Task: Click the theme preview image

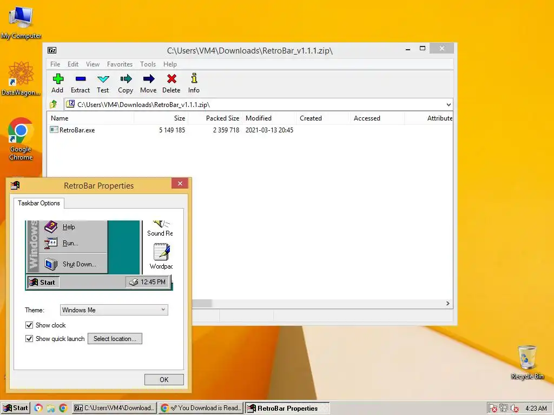Action: pos(99,256)
